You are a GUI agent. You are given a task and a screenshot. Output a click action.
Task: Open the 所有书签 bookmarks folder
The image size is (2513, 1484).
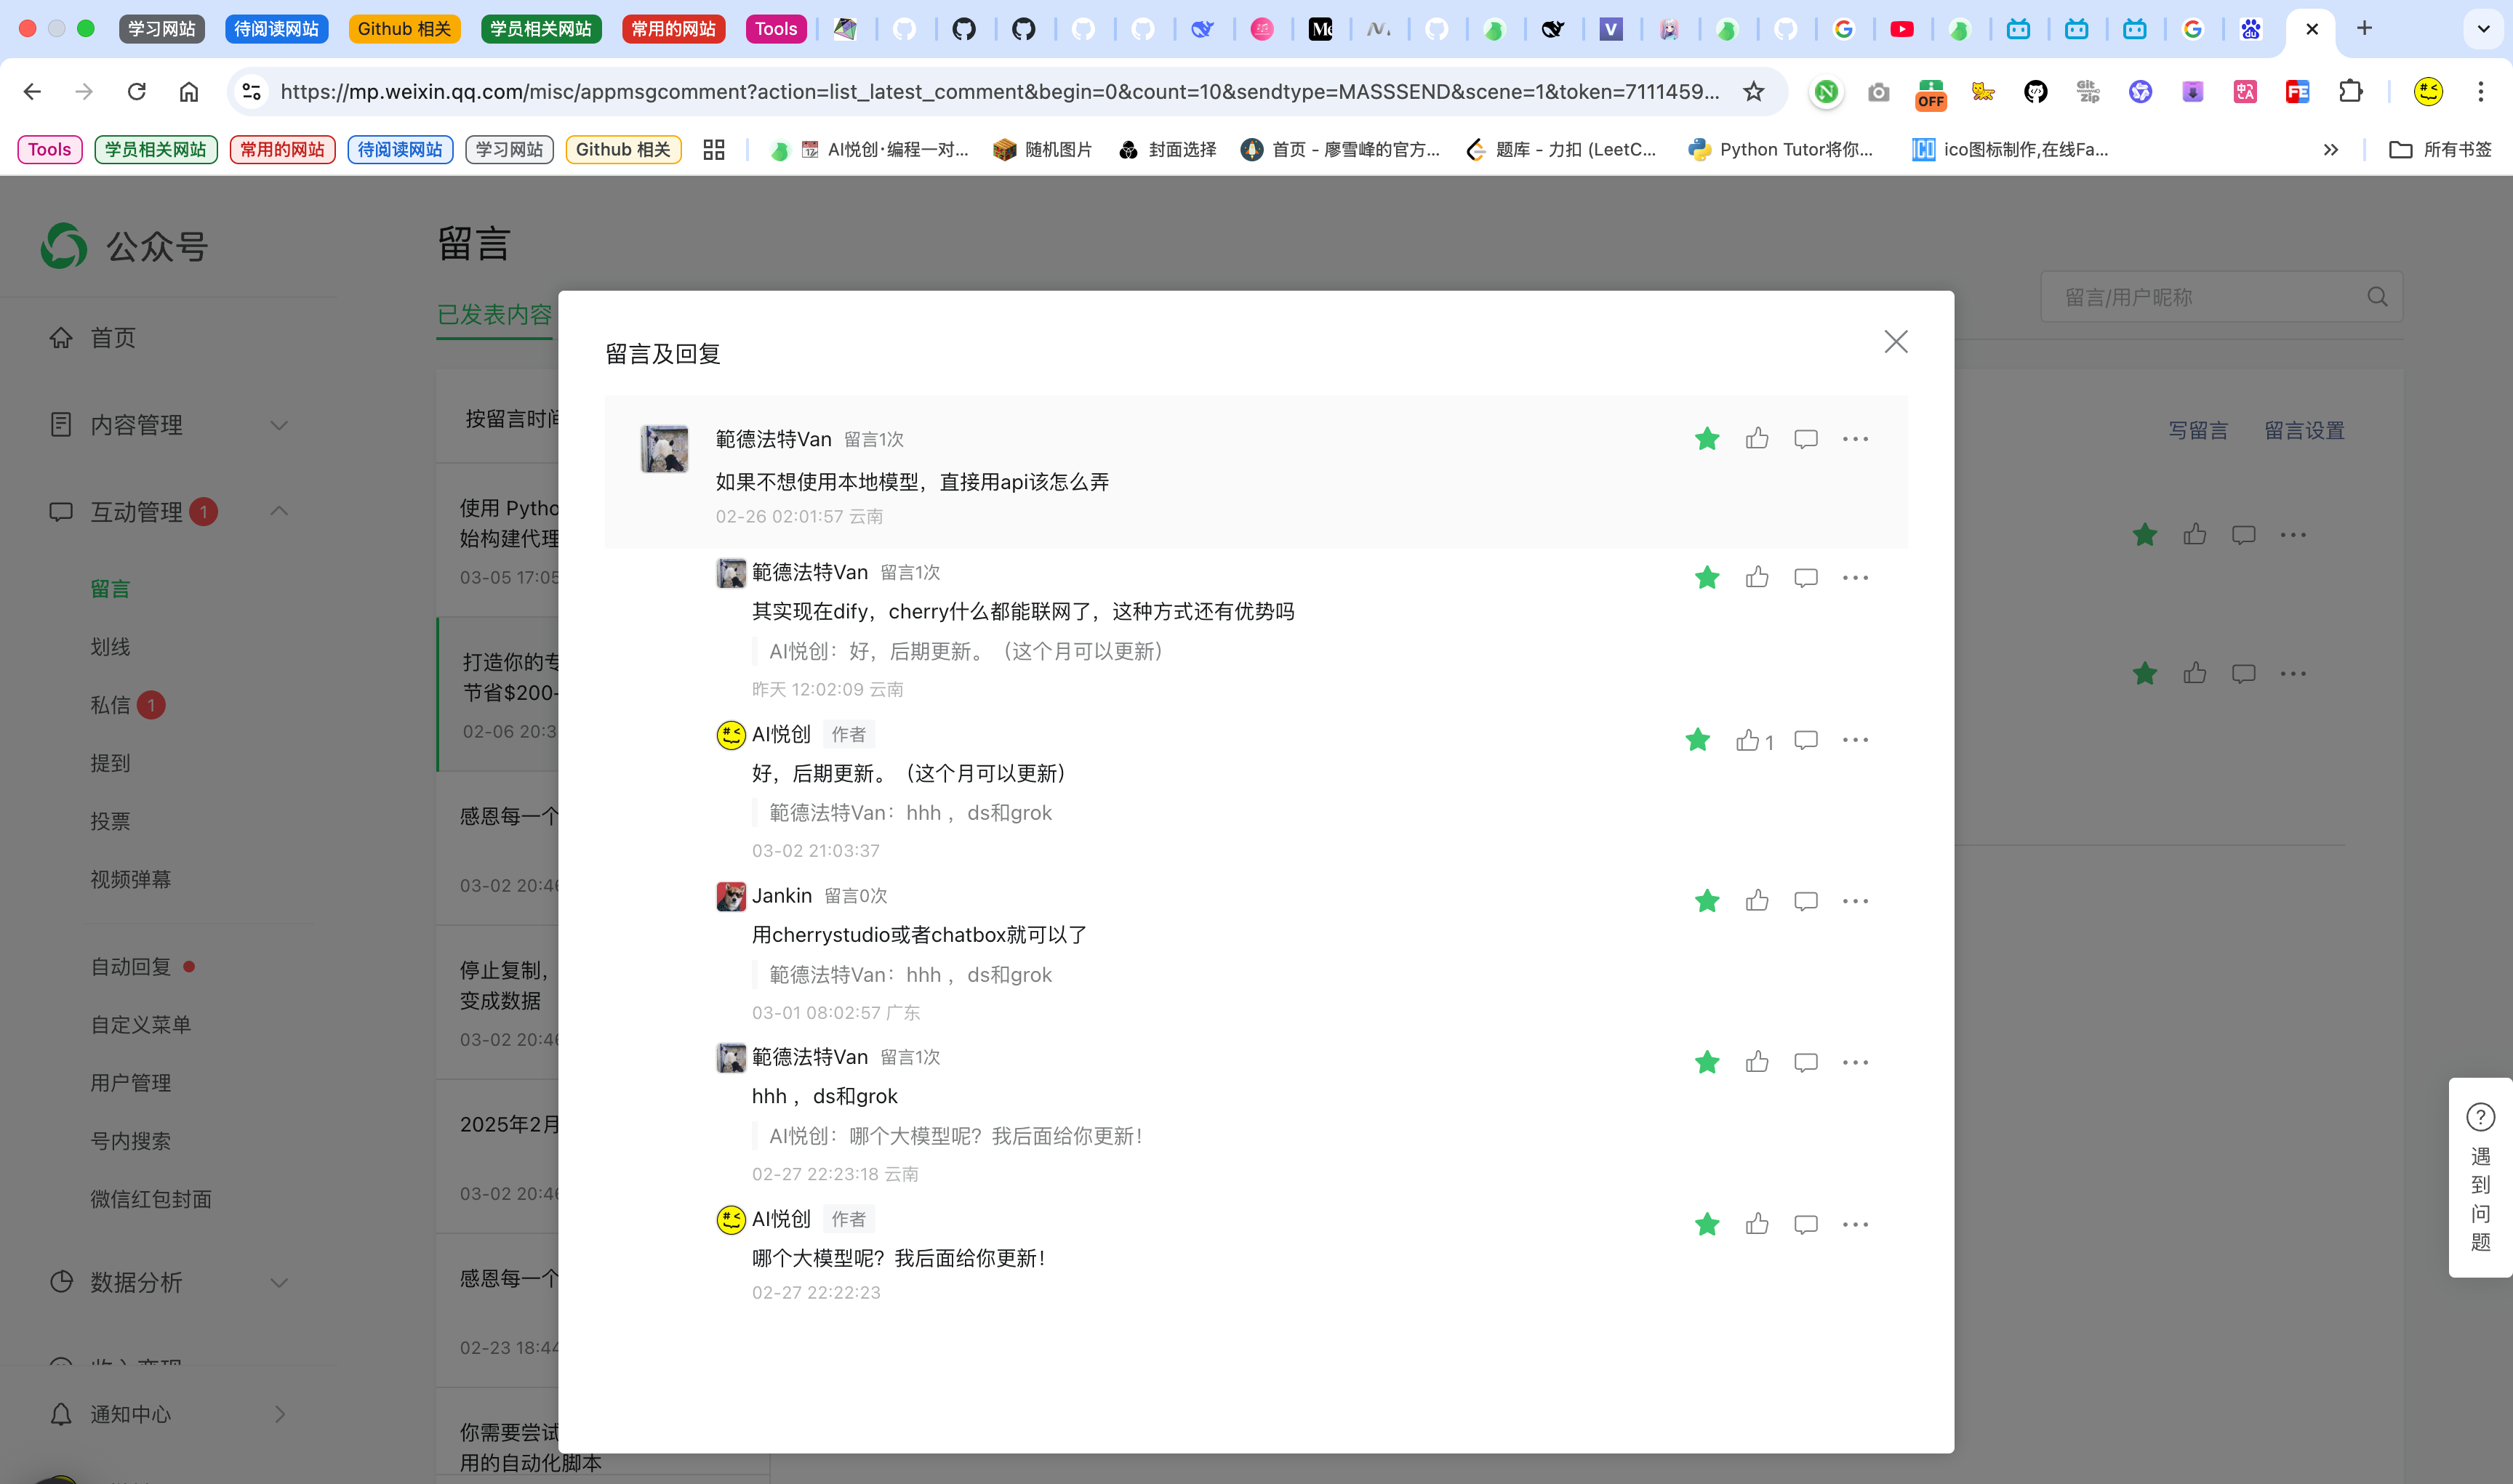(x=2440, y=150)
